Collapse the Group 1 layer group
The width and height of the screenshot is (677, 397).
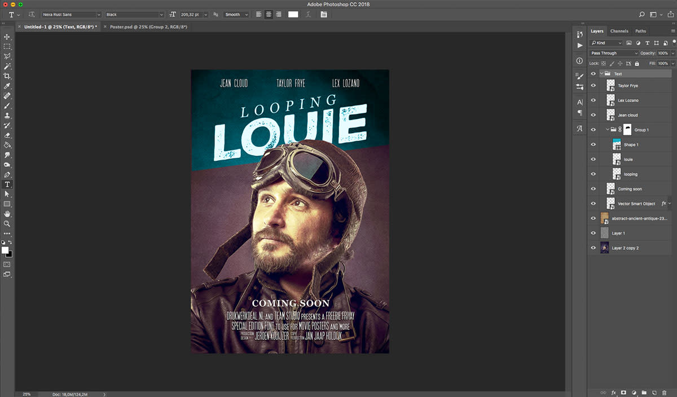click(x=608, y=130)
